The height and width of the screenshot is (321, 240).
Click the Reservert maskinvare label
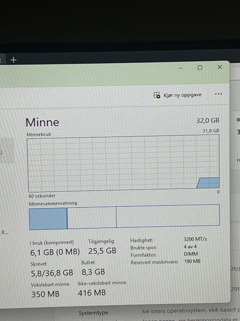pos(154,262)
